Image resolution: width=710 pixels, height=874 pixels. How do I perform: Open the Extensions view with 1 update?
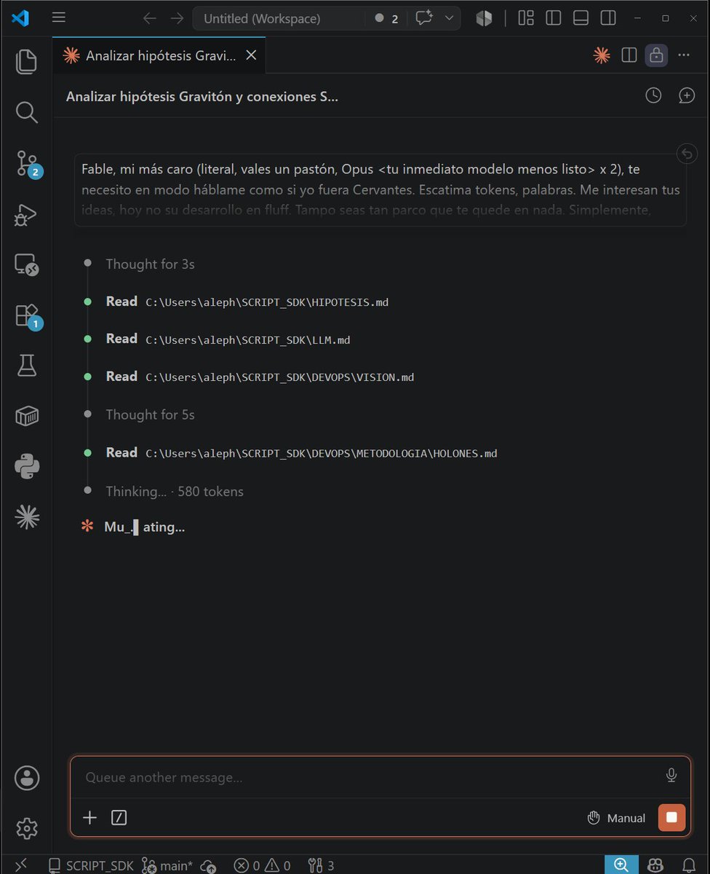26,316
